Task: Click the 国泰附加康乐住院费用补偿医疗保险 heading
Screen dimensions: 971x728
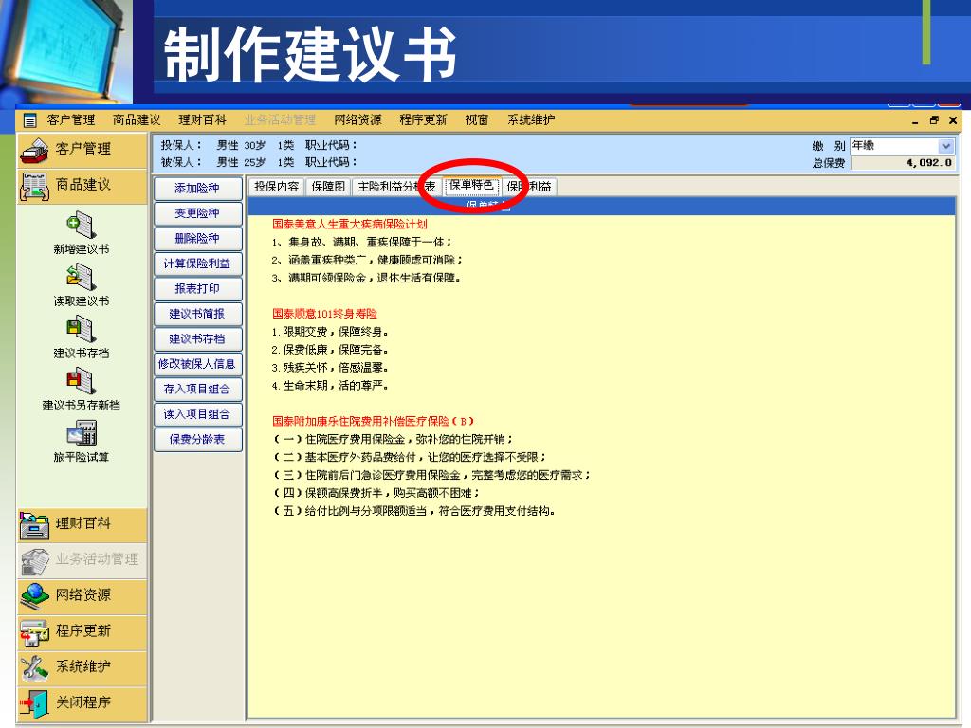Action: click(x=374, y=422)
